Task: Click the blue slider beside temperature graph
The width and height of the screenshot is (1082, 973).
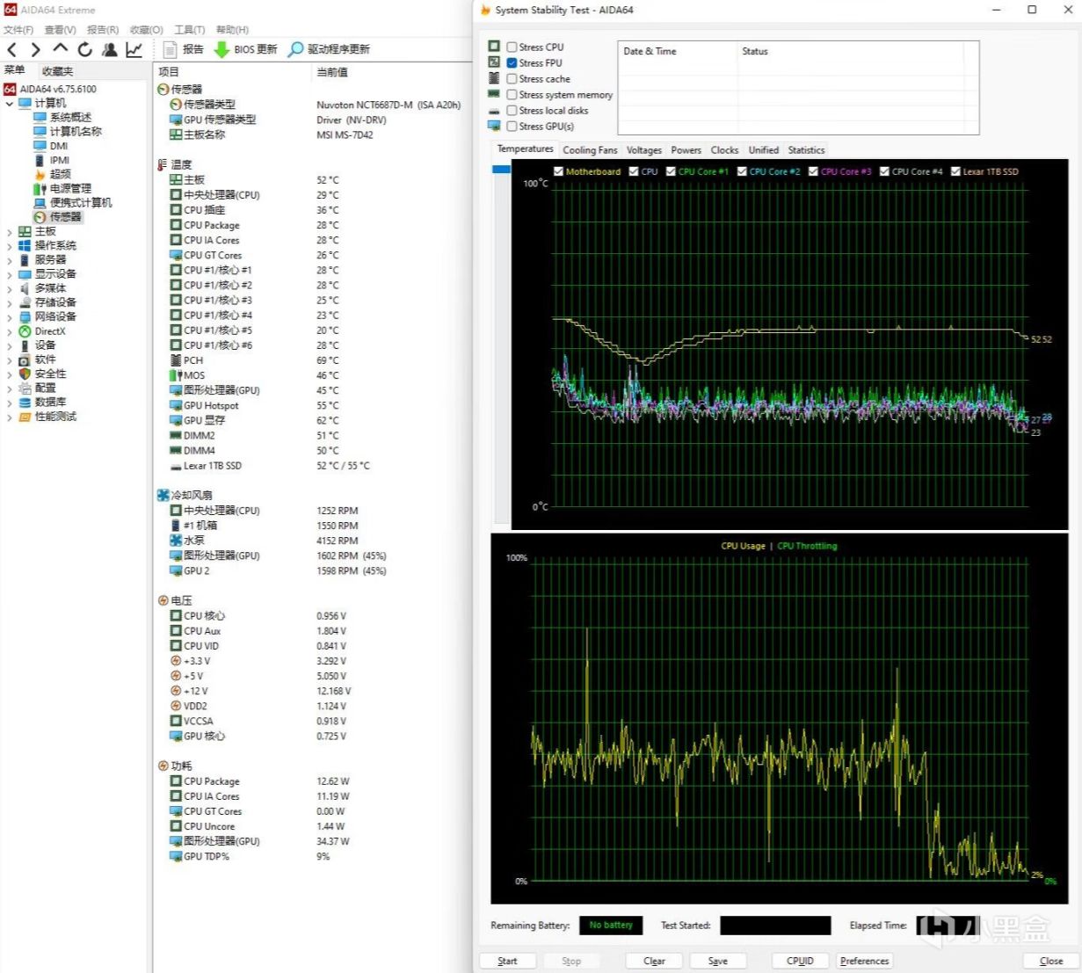Action: coord(501,170)
